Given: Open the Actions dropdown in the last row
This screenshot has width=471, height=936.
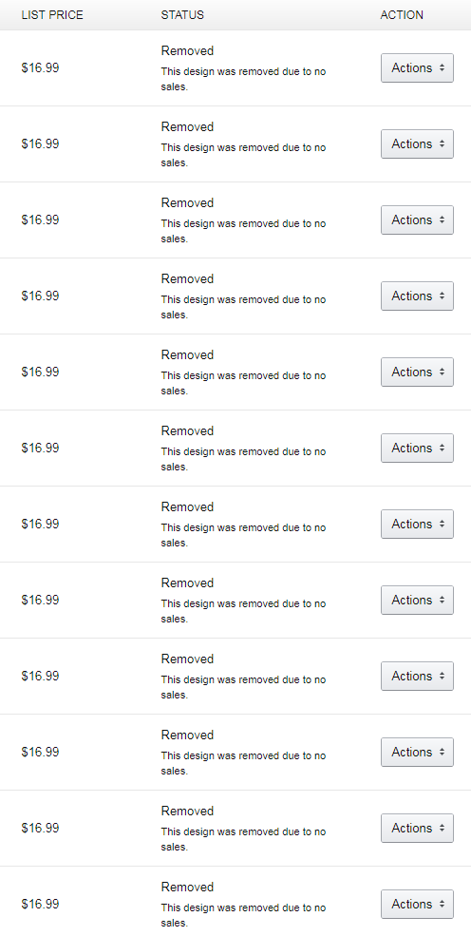Looking at the screenshot, I should 417,904.
